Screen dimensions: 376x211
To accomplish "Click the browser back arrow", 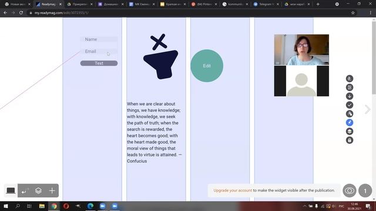I will pos(5,13).
